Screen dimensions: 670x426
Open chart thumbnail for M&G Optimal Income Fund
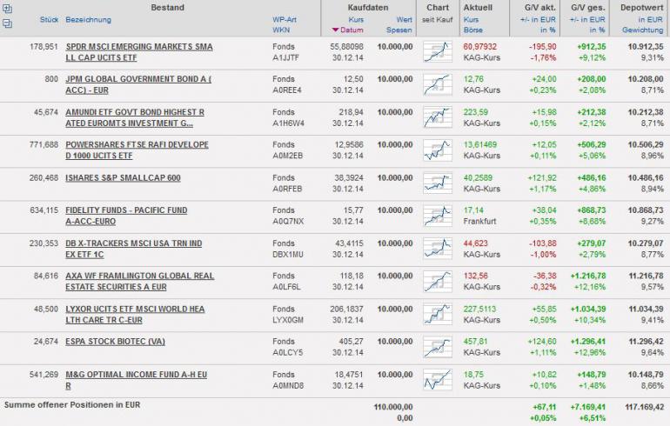point(438,379)
